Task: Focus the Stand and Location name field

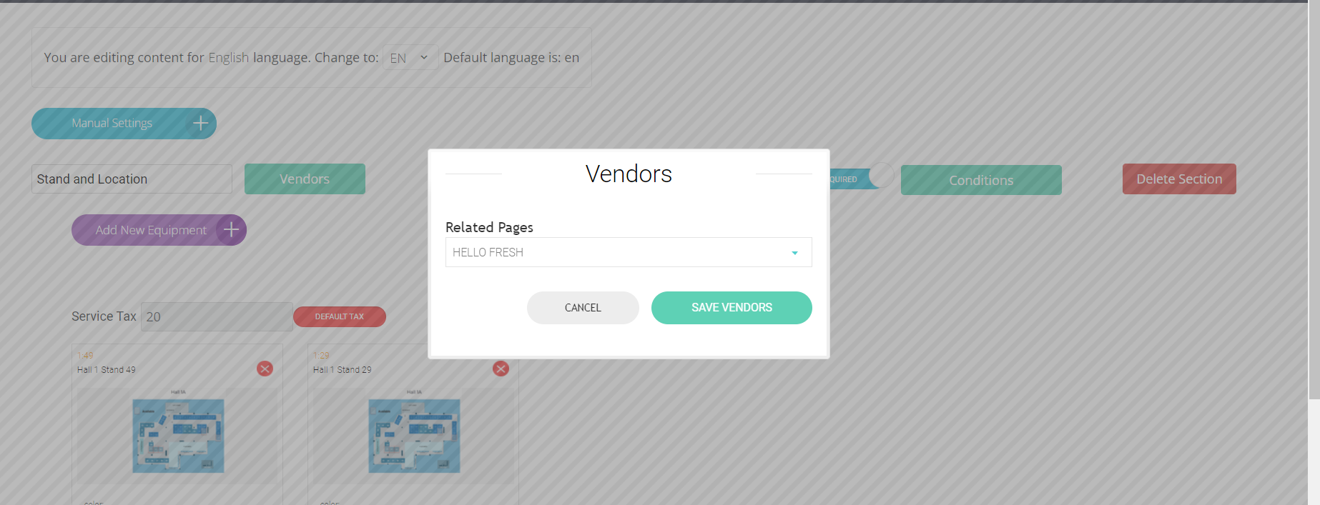Action: tap(132, 179)
